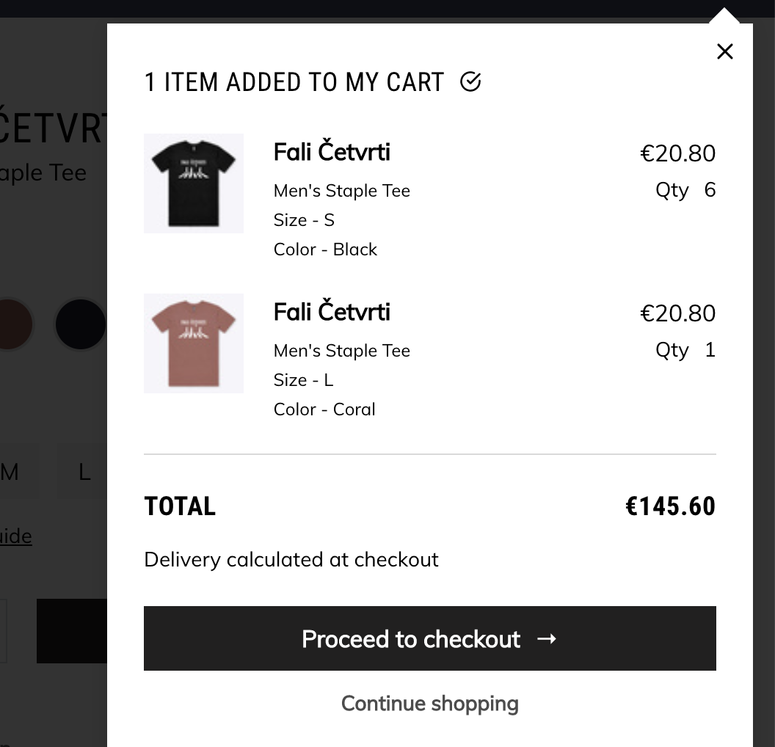Click the quantity value 1 for coral shirt
775x747 pixels.
click(709, 350)
